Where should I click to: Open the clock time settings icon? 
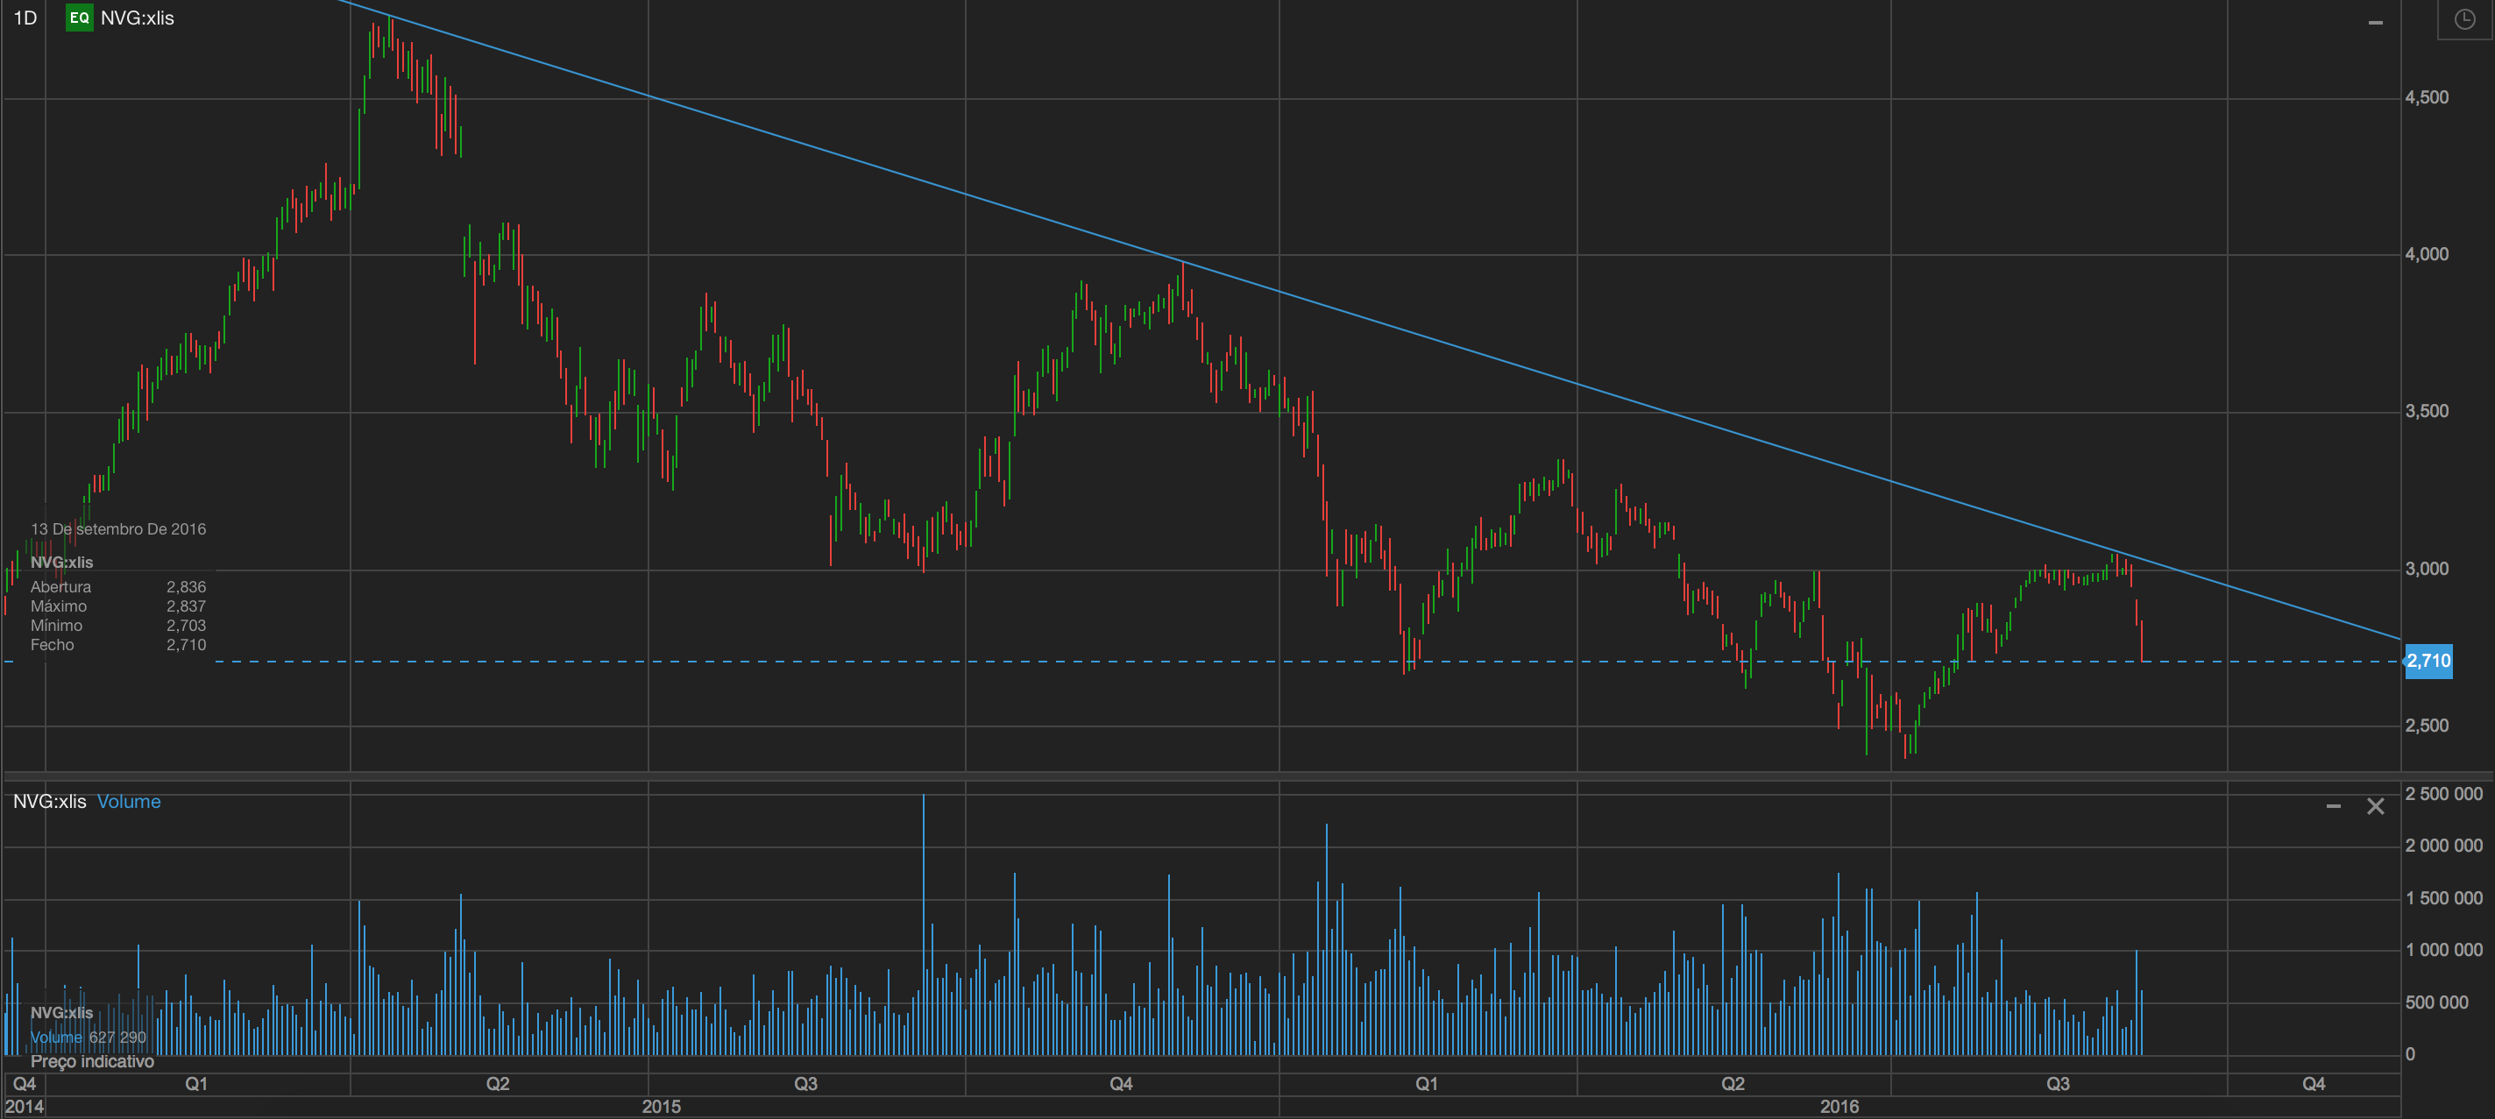point(2464,19)
